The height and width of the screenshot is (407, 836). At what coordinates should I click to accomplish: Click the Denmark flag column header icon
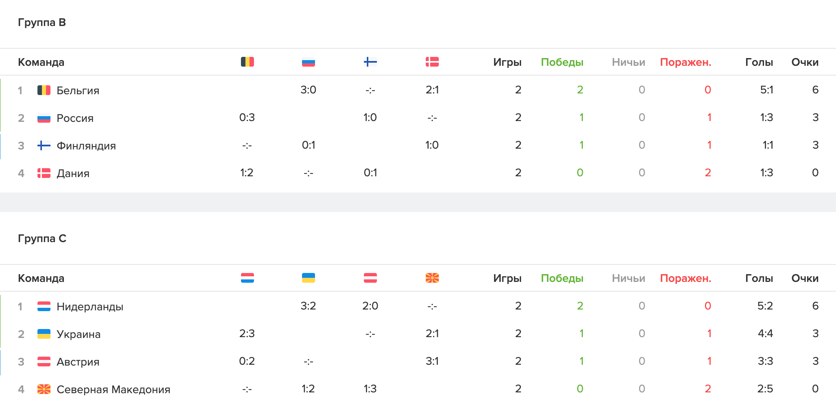click(x=432, y=62)
